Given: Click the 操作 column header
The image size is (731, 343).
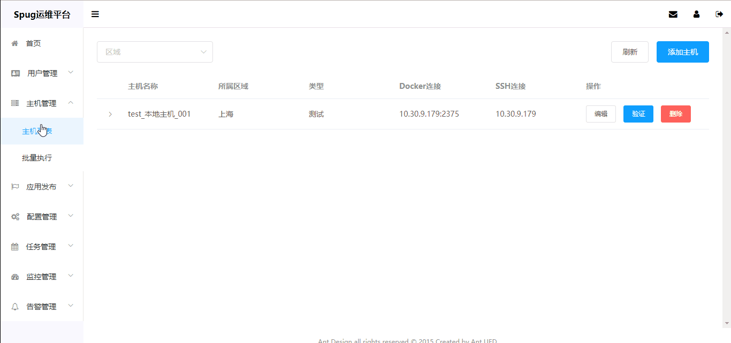Looking at the screenshot, I should click(593, 86).
